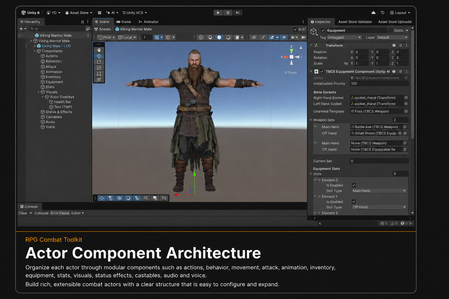Open Hierarchy search-by-type icon
Screen dimensions: 449x299
88,29
